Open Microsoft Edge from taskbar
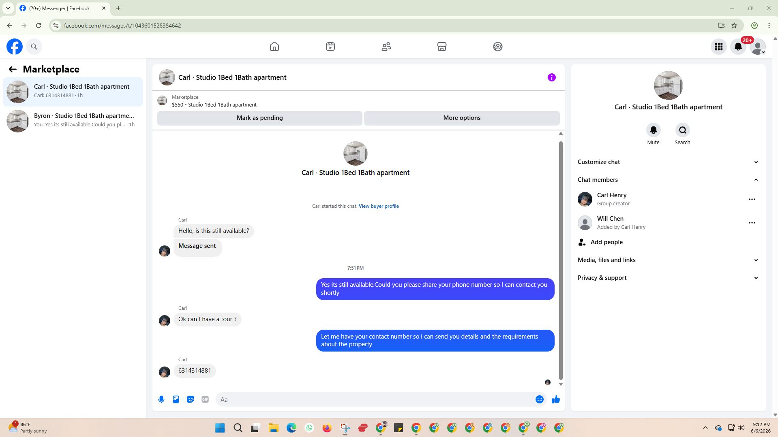 [291, 428]
